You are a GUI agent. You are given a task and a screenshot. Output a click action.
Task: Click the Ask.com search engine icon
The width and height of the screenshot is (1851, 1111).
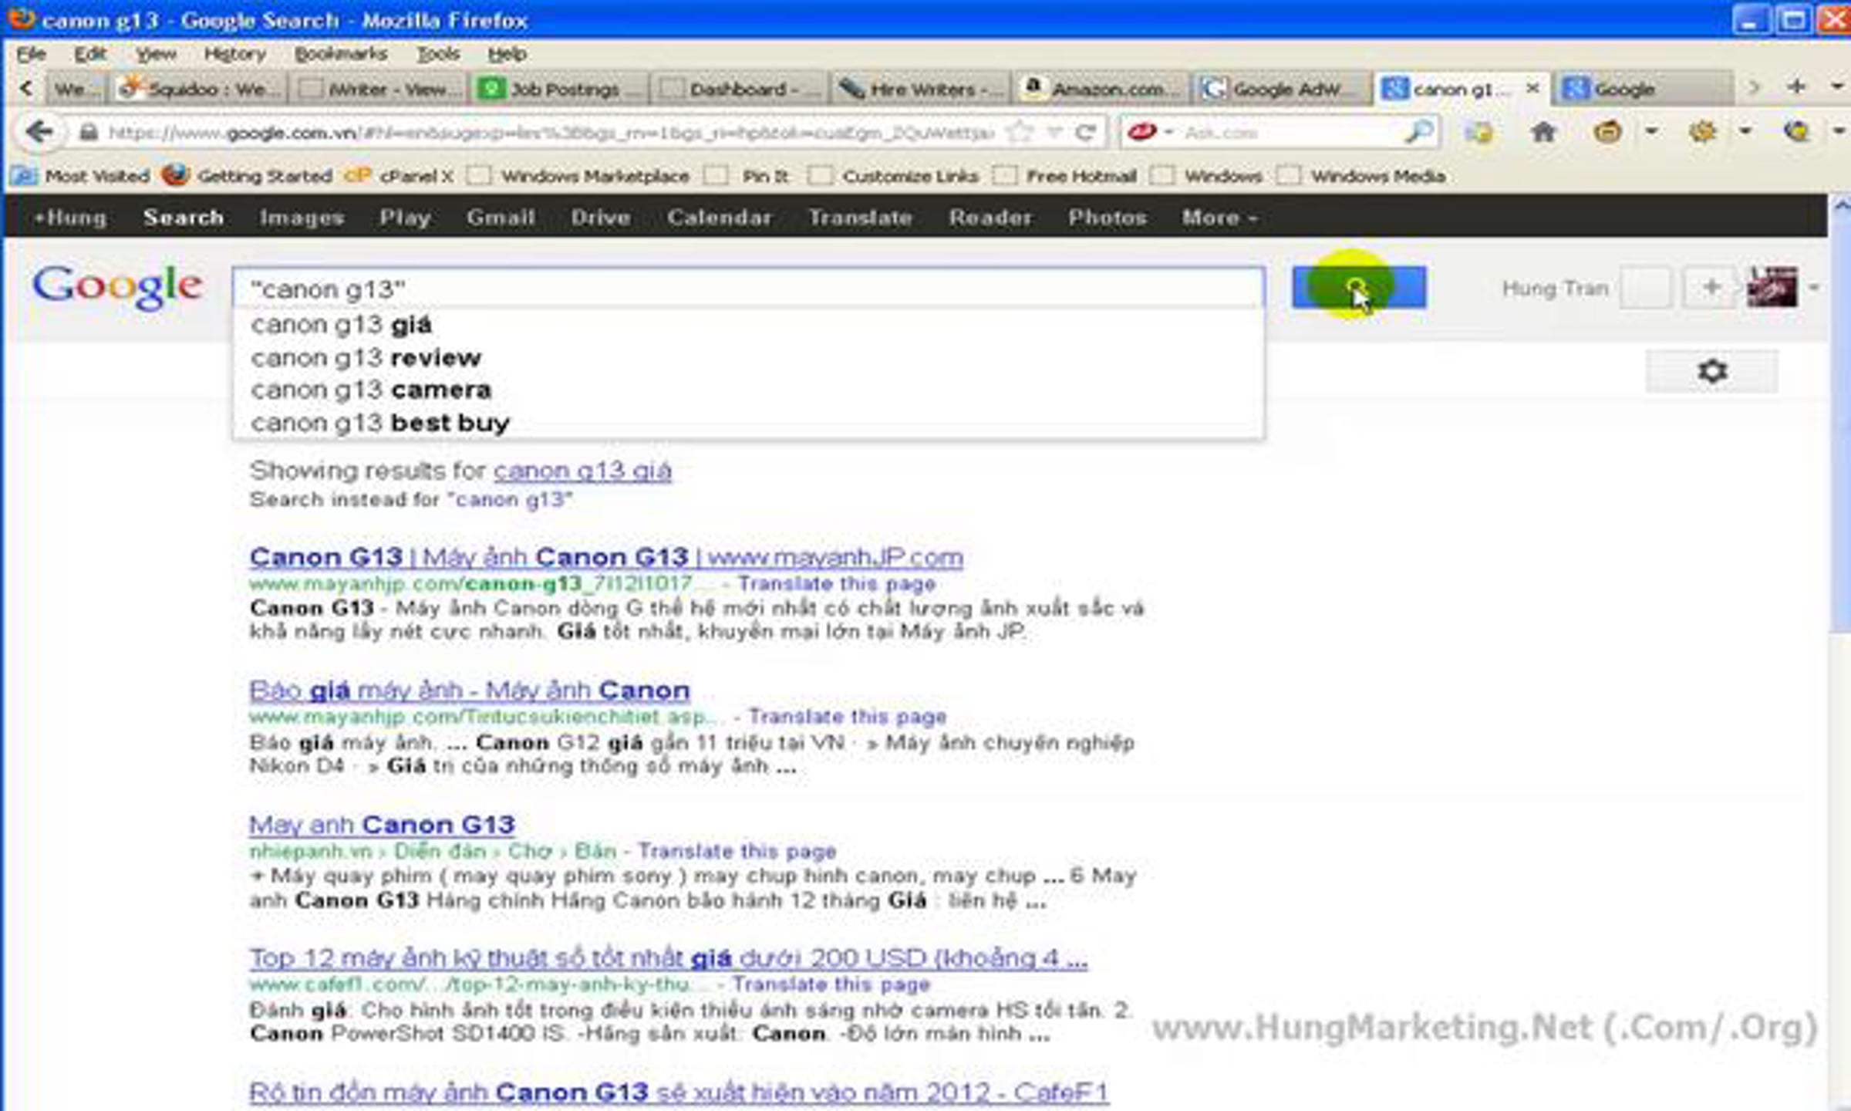pyautogui.click(x=1141, y=133)
